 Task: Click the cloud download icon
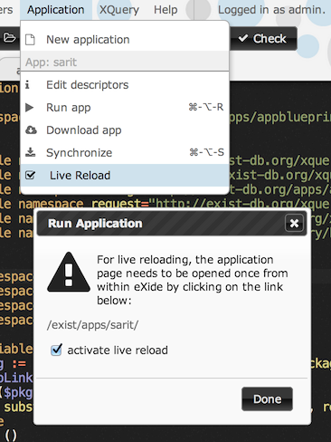pos(31,130)
